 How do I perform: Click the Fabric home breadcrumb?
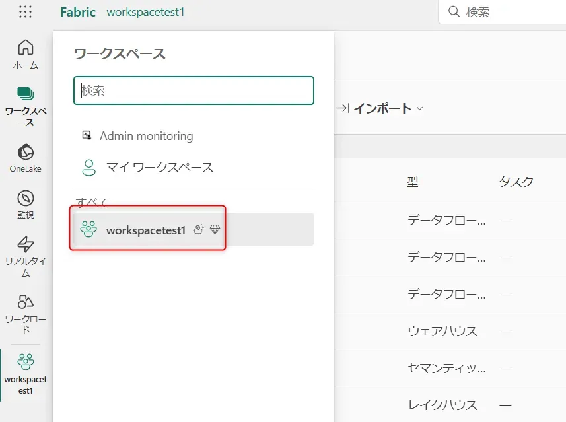(77, 12)
